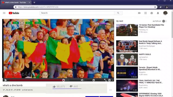Open the messages chat bubble icon
Viewport: 173px width, 97px height.
(152, 13)
